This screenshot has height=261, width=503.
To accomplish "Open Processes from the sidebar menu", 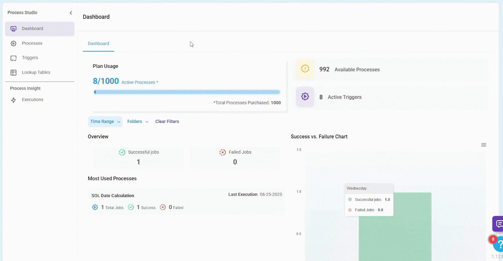I will (32, 43).
